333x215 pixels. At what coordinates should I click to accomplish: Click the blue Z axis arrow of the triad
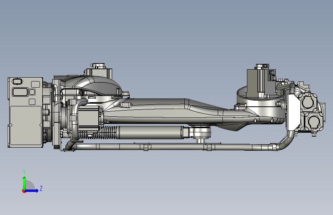(x=31, y=191)
